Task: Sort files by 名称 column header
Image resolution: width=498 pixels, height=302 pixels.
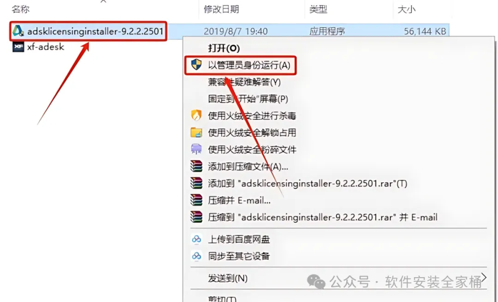Action: tap(21, 9)
